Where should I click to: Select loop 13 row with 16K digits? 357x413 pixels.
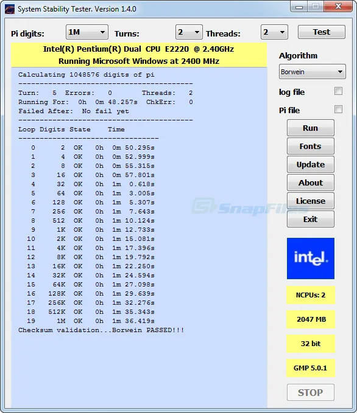click(91, 266)
